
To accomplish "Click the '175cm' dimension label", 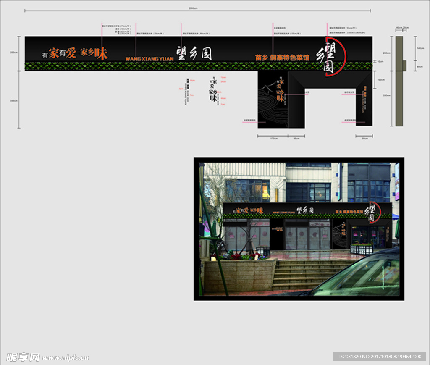I will (274, 139).
